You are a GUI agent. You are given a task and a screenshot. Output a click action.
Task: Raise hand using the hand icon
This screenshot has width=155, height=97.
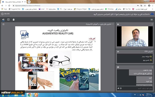pyautogui.click(x=13, y=20)
